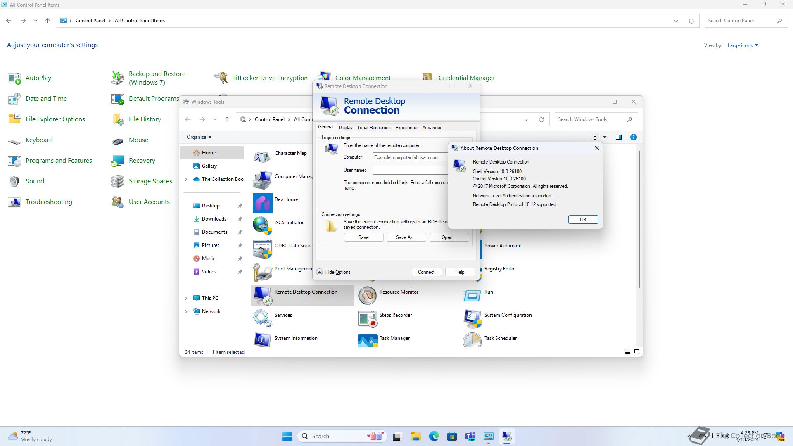This screenshot has width=793, height=446.
Task: Open File Explorer from the taskbar
Action: (415, 437)
